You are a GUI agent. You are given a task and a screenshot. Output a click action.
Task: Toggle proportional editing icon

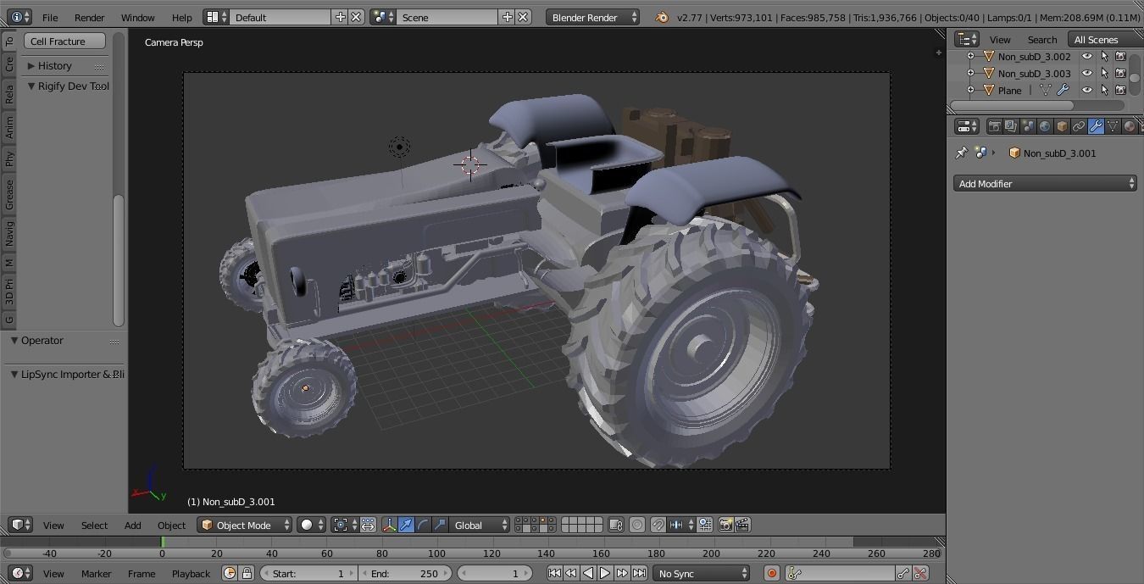[637, 525]
